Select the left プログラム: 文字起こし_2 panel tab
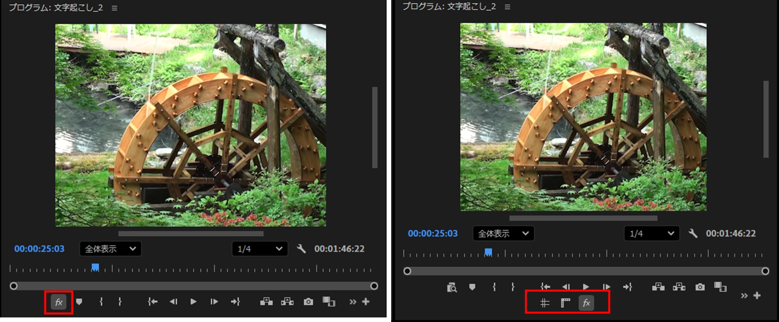Viewport: 779px width, 322px height. tap(56, 8)
